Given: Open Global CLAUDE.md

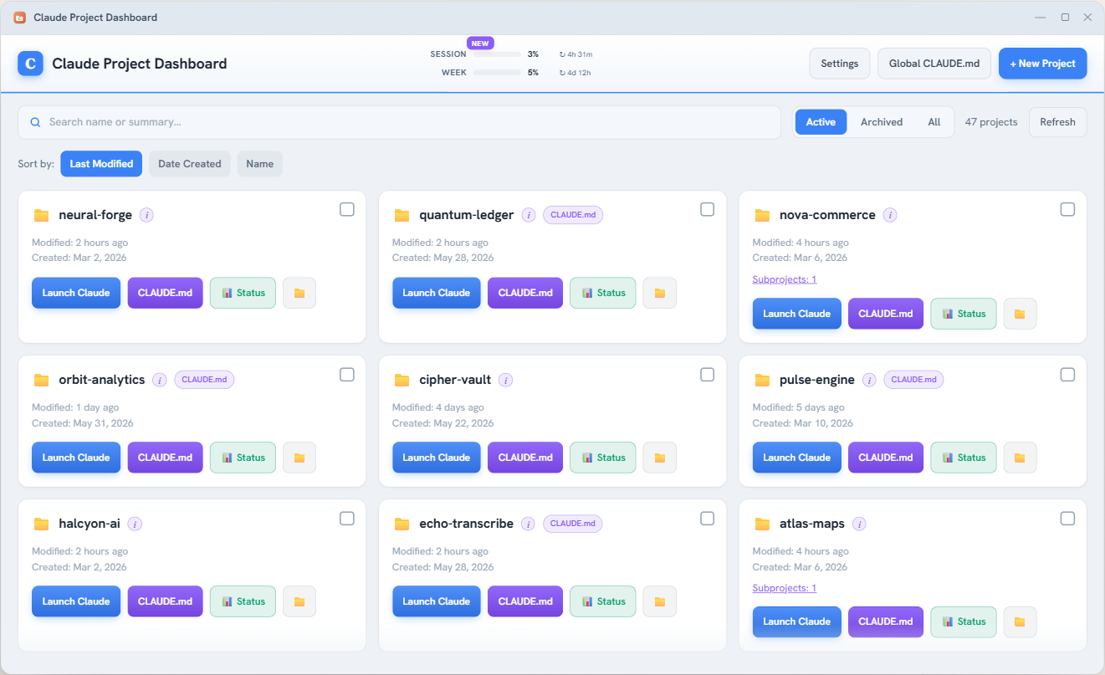Looking at the screenshot, I should coord(934,64).
